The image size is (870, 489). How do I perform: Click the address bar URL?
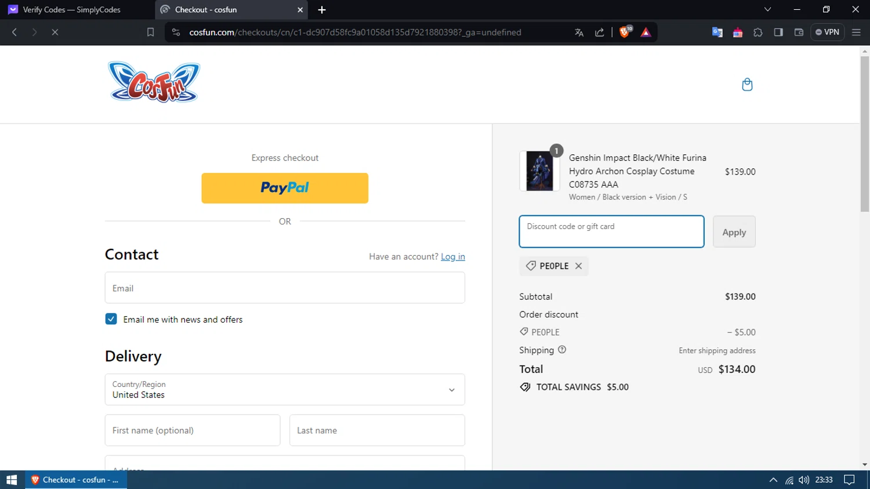coord(355,32)
